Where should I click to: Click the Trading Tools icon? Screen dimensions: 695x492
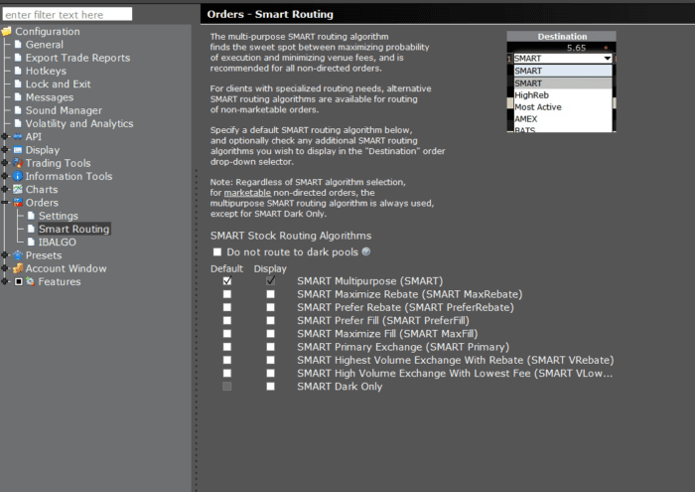(x=17, y=163)
